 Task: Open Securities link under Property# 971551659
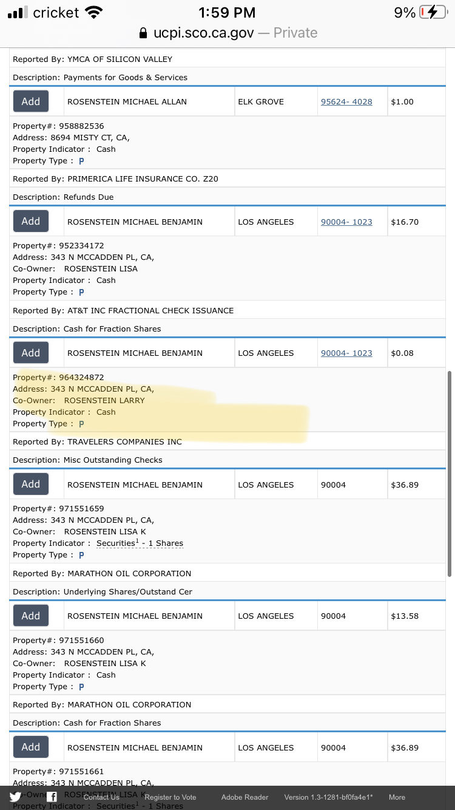pyautogui.click(x=140, y=543)
